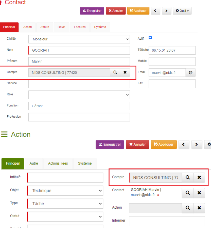The width and height of the screenshot is (212, 232).
Task: Open the Objet dropdown showing Technique
Action: 65,191
